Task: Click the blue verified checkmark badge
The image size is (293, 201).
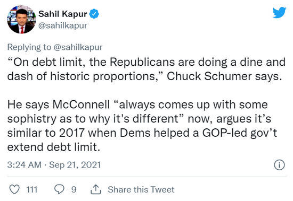Action: coord(94,14)
